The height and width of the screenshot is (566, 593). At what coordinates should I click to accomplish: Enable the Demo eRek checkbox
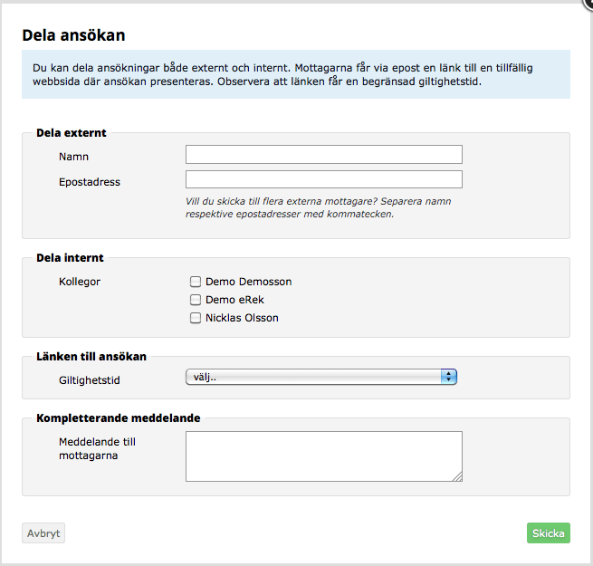196,300
